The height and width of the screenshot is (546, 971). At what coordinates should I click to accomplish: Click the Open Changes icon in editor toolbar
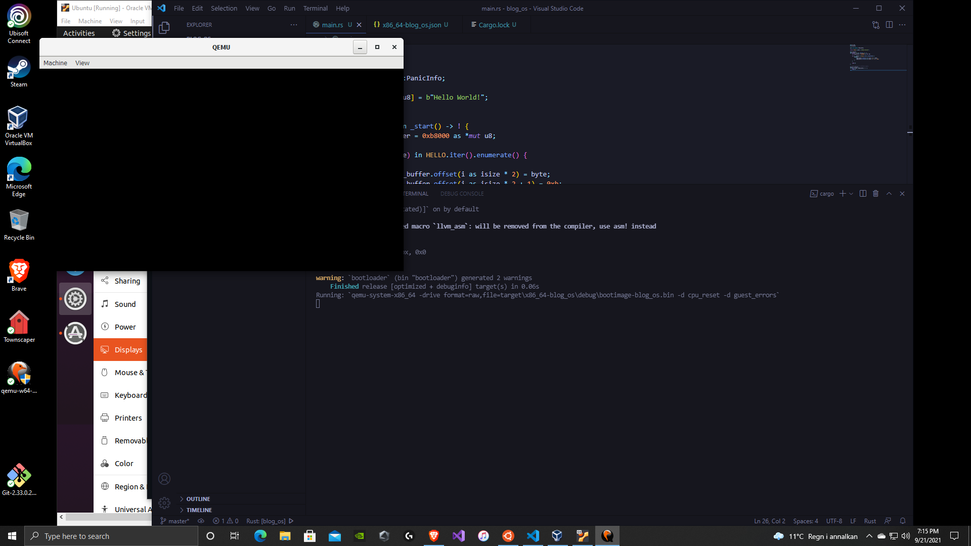(876, 25)
